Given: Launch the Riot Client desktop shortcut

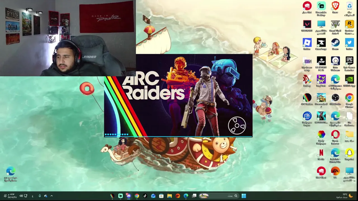Looking at the screenshot, I should click(321, 173).
